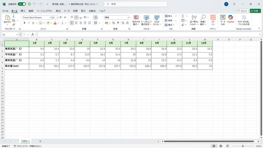This screenshot has height=148, width=263.
Task: Click the Format Painter brush icon
Action: tap(14, 25)
